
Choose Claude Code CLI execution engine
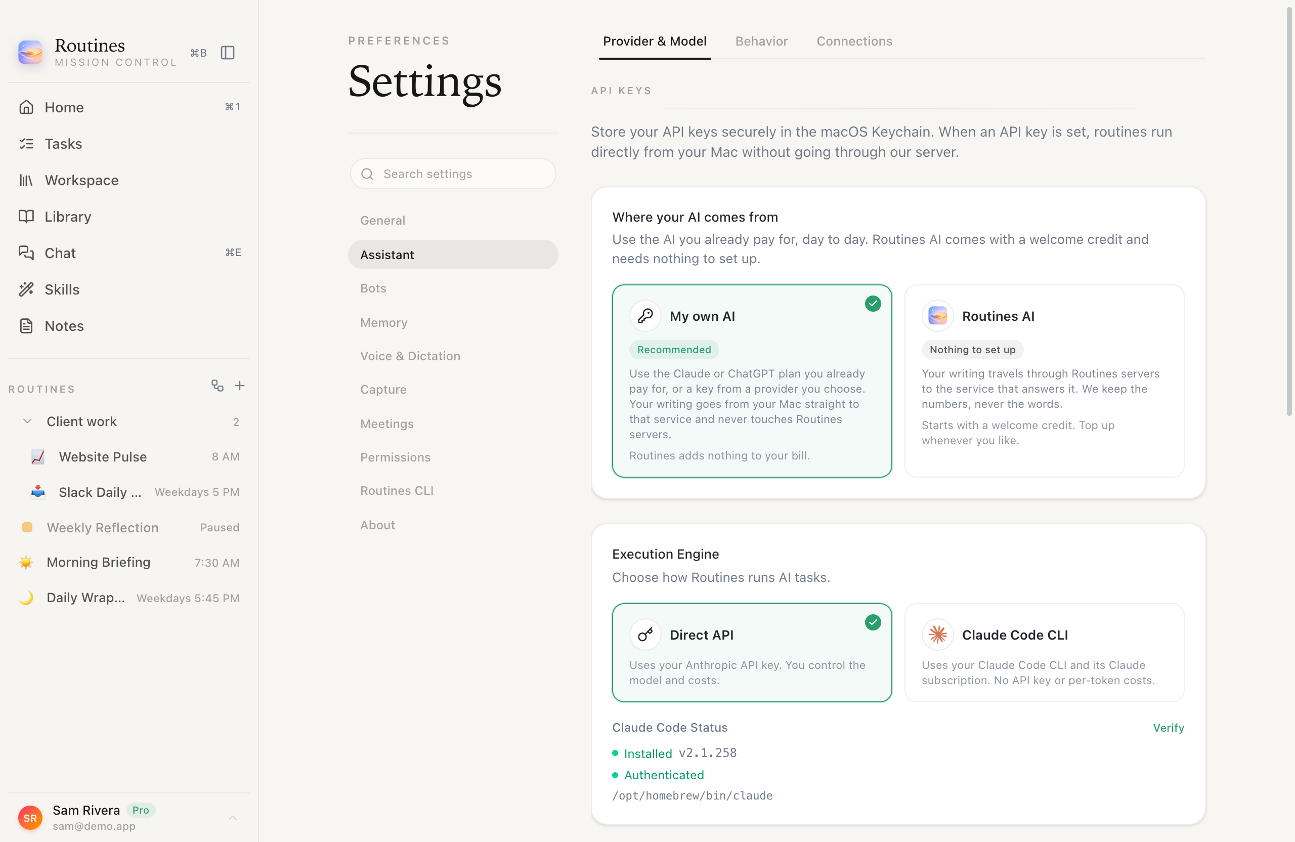(x=1044, y=653)
